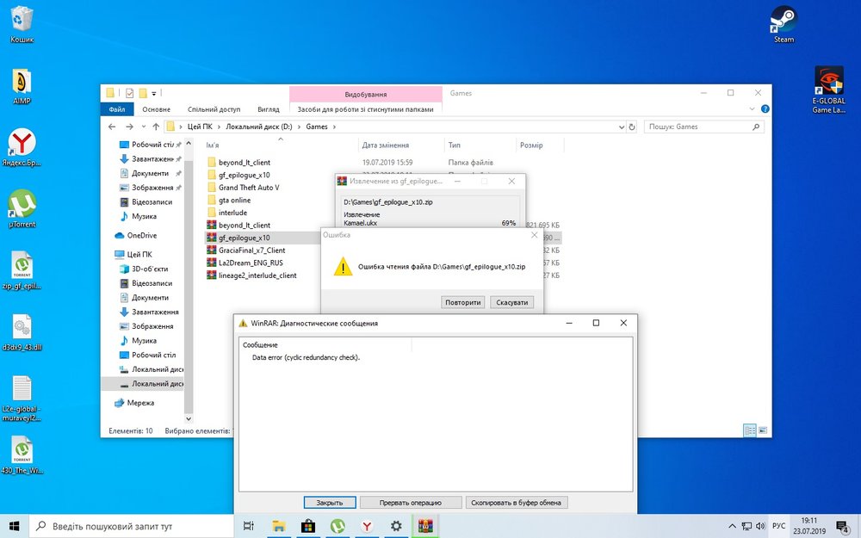Screen dimensions: 861x538
Task: Open the Файл tab in Explorer
Action: click(117, 109)
